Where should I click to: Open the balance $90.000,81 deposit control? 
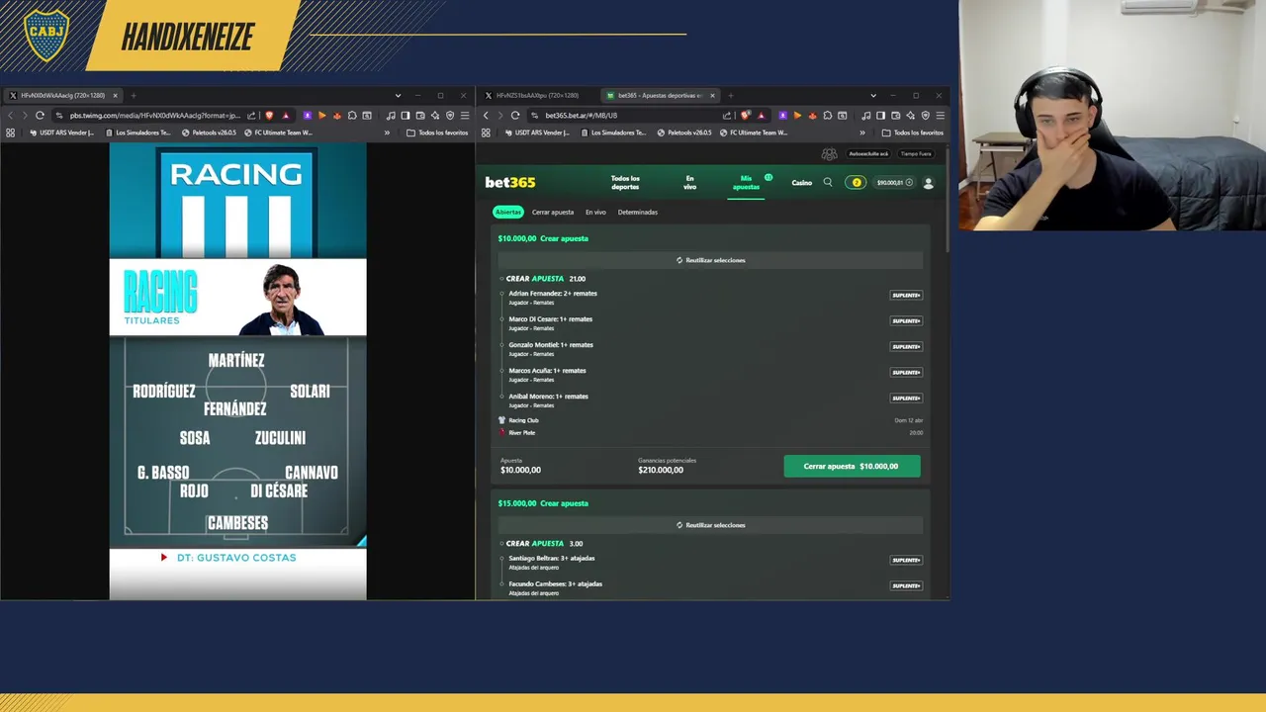pos(894,183)
